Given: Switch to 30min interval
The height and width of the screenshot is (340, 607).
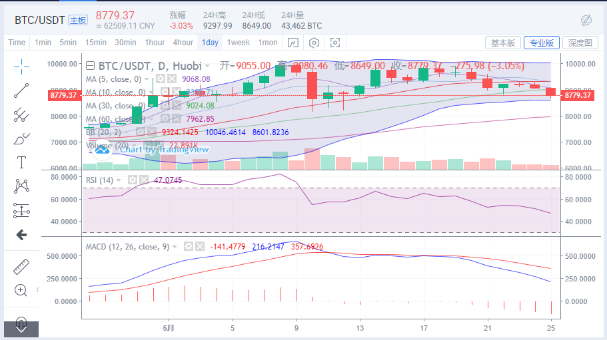Looking at the screenshot, I should click(x=125, y=43).
